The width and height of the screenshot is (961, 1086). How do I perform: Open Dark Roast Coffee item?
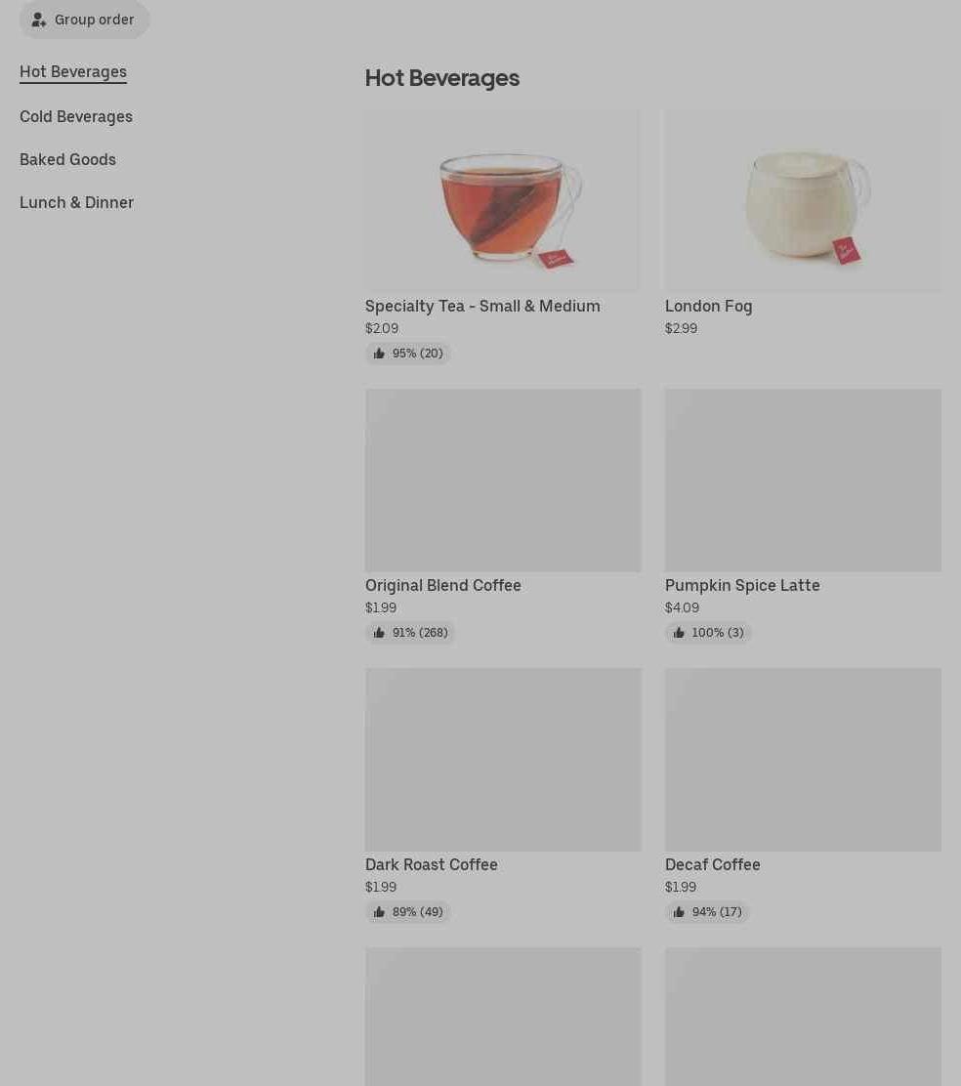coord(432,864)
